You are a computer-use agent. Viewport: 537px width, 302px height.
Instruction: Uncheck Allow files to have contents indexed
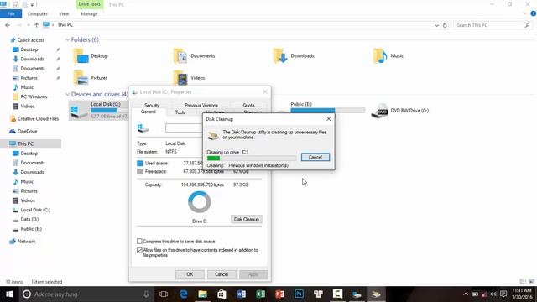pos(139,250)
